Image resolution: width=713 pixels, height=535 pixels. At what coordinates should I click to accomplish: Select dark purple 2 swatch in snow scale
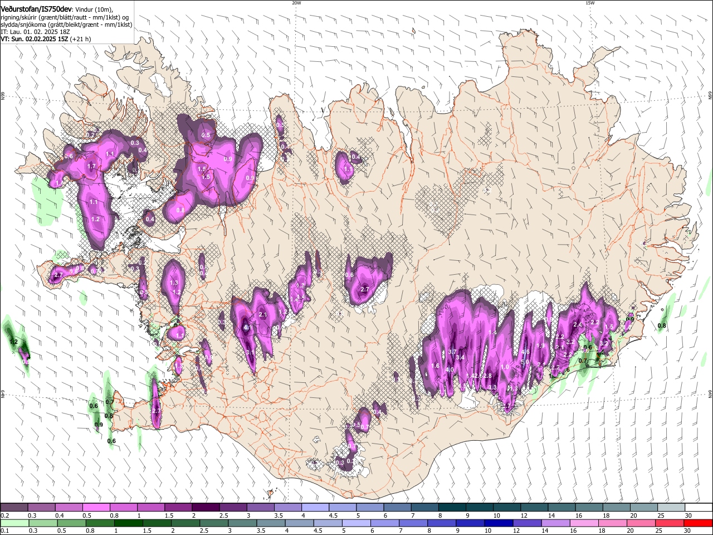(206, 508)
